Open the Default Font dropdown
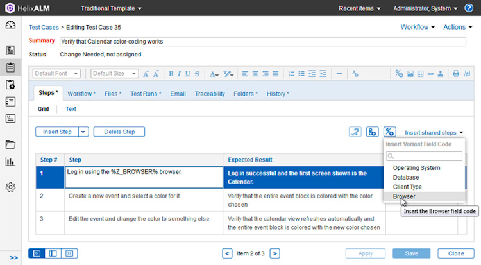Image resolution: width=481 pixels, height=265 pixels. click(56, 73)
